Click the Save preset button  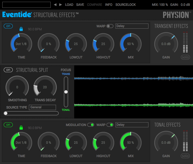coord(80,5)
